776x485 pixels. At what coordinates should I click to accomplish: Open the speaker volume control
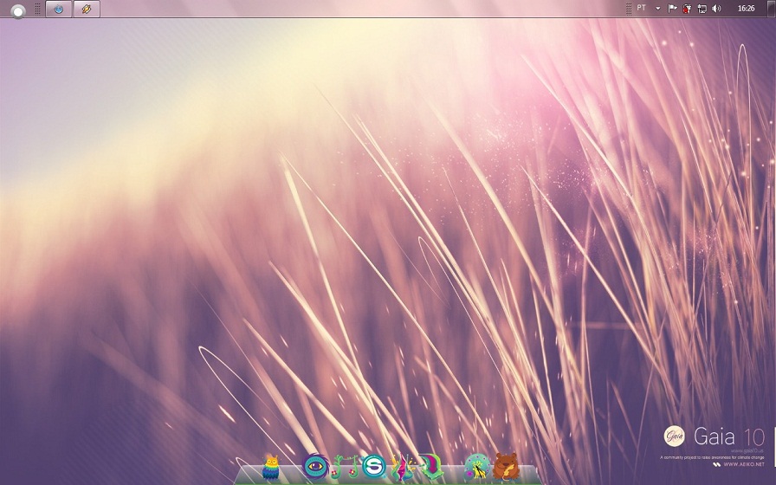click(x=716, y=8)
